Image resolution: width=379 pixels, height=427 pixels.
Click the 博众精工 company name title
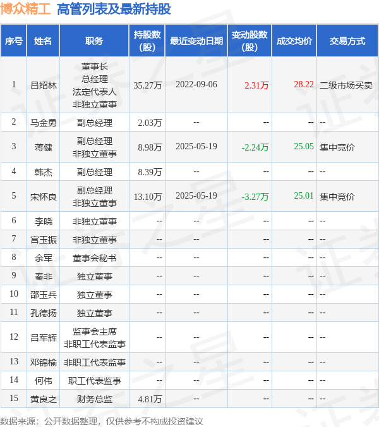click(x=25, y=9)
